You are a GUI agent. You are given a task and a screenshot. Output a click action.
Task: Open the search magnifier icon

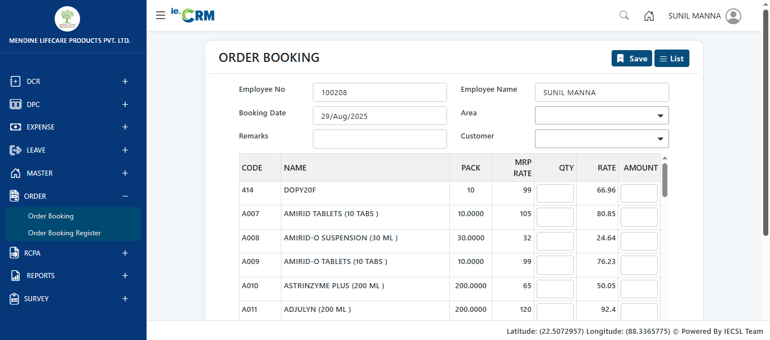pyautogui.click(x=624, y=16)
